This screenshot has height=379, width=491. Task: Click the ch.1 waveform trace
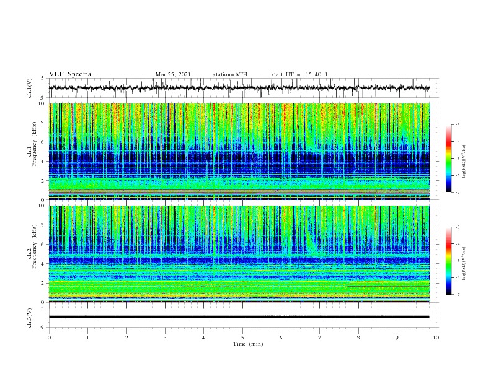[x=239, y=88]
